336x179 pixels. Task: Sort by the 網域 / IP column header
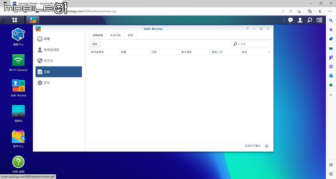(224, 52)
